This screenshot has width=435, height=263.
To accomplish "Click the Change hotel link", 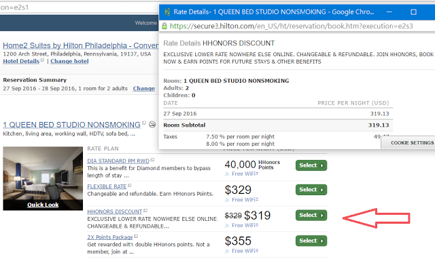I will tap(69, 61).
